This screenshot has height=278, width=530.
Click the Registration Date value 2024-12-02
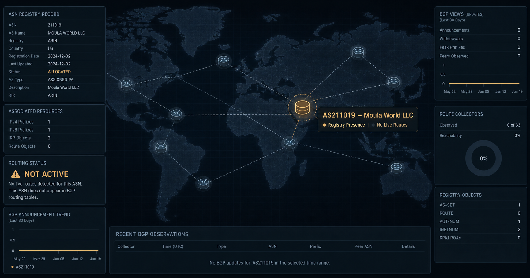(x=59, y=56)
